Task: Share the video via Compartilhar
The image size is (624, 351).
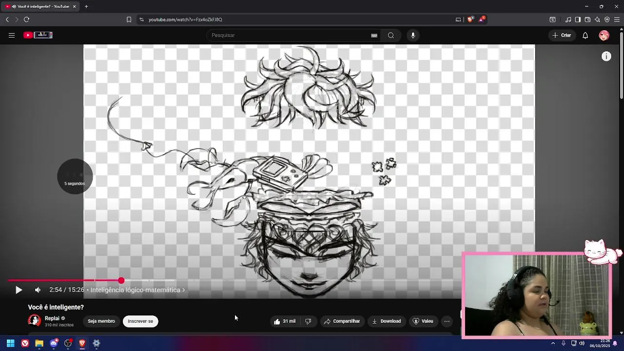Action: tap(342, 321)
